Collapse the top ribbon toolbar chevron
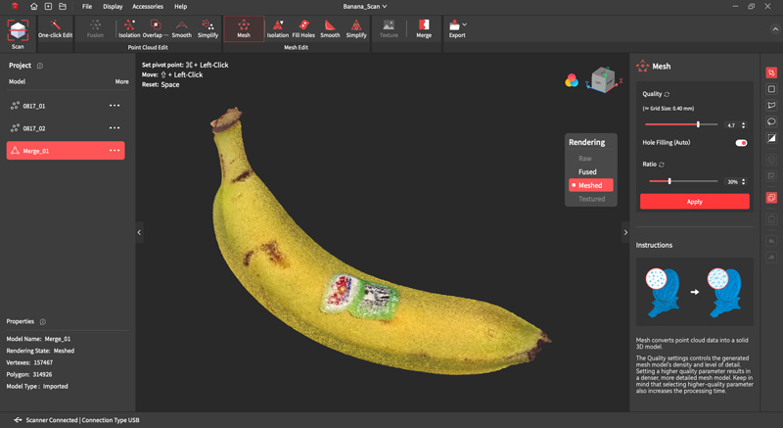783x428 pixels. (775, 29)
